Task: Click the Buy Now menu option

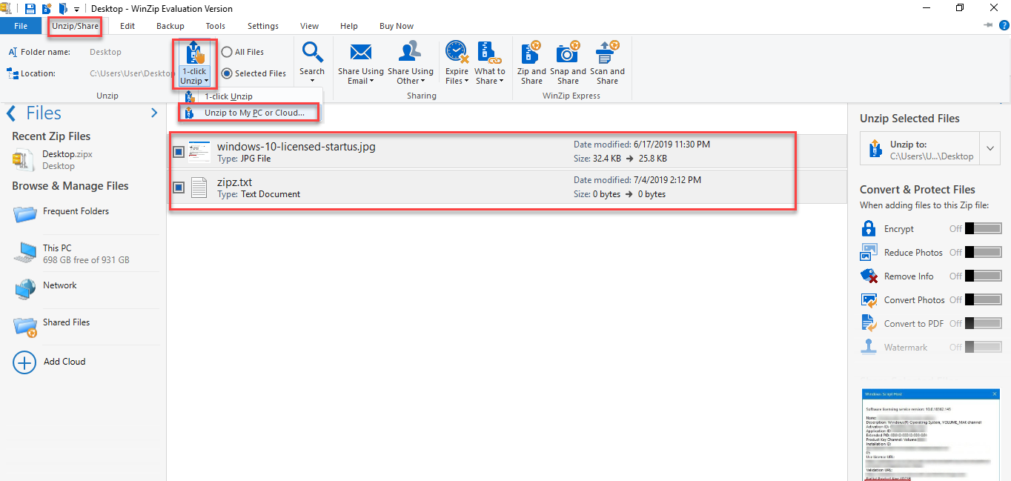Action: (396, 25)
